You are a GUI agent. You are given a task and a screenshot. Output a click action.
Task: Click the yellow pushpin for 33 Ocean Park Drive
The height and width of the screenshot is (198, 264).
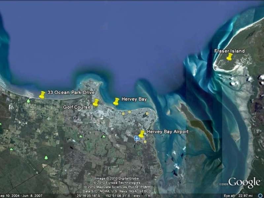(42, 95)
